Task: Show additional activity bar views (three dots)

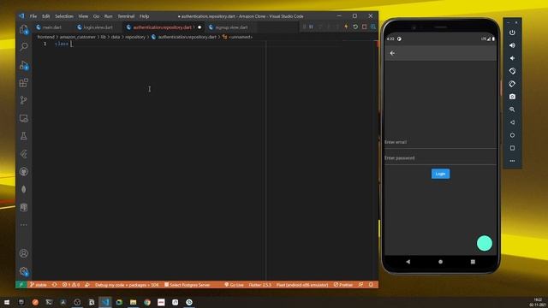Action: pos(24,225)
